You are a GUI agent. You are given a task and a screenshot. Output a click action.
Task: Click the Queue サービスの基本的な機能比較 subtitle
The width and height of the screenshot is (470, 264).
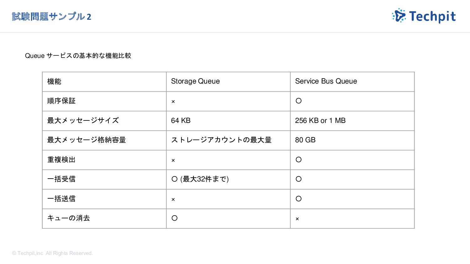[x=78, y=56]
